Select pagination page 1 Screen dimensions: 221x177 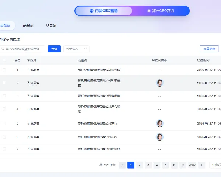click(131, 165)
